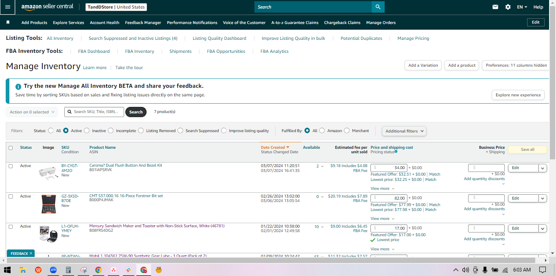Open Slack from taskbar

[x=128, y=270]
